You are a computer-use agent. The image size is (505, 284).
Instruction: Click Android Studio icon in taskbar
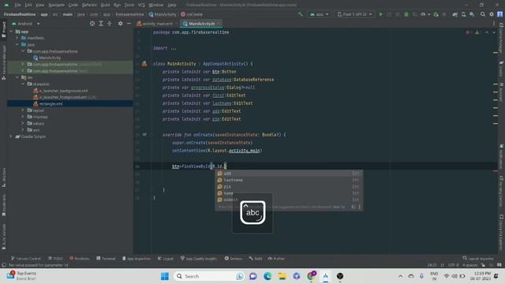tap(326, 276)
